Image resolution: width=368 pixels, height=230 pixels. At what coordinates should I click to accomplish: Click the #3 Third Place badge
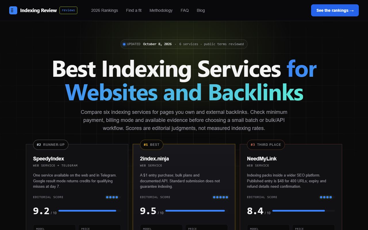point(266,145)
